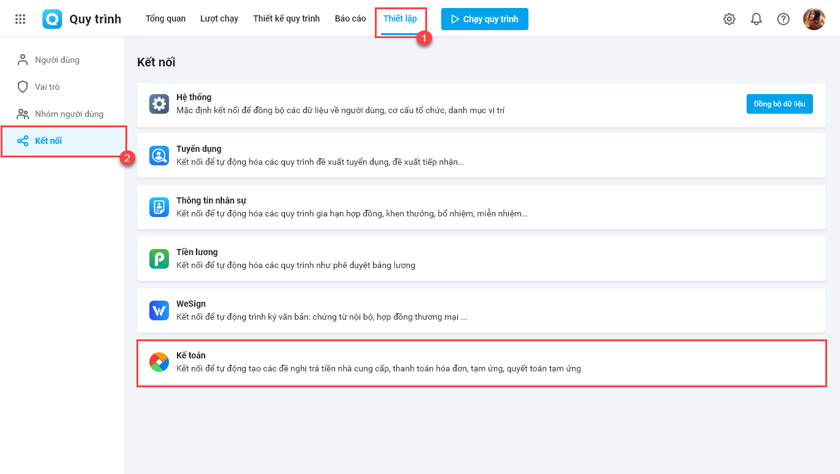
Task: Open Vai trò in the sidebar
Action: point(62,87)
